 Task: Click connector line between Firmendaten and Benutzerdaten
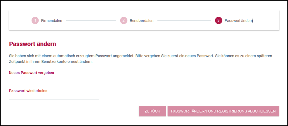click(91, 21)
